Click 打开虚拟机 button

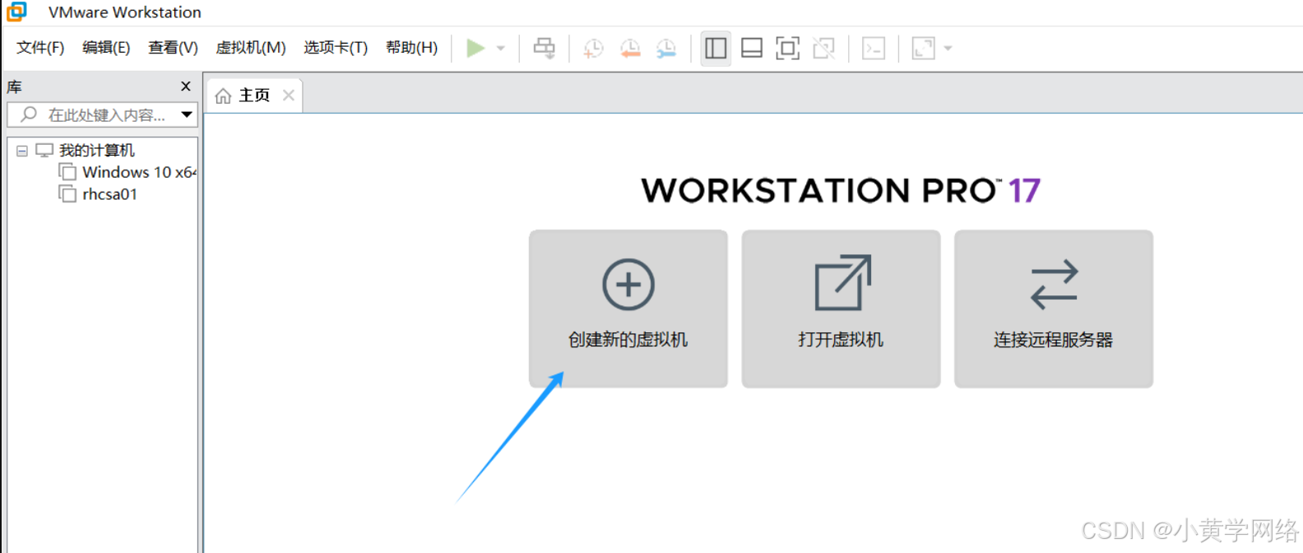point(841,309)
